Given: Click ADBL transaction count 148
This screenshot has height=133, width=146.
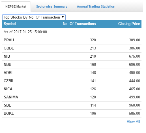Looking at the screenshot, I should click(x=93, y=73).
